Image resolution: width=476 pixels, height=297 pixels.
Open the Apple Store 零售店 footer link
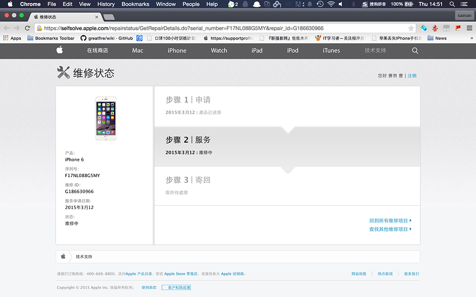pos(181,274)
